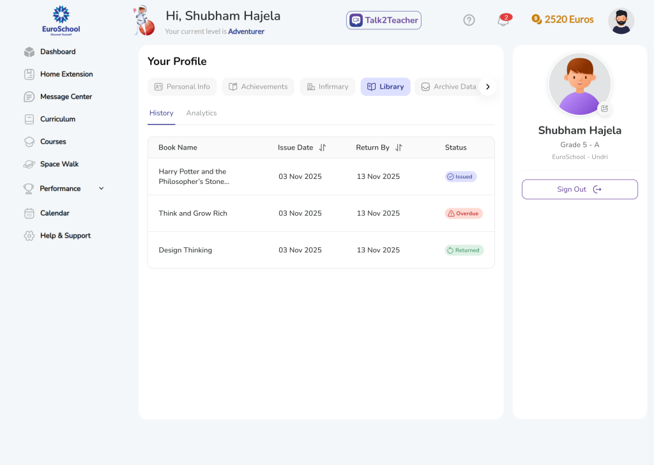The width and height of the screenshot is (654, 465).
Task: Click the Help & Support gear icon
Action: pyautogui.click(x=29, y=236)
